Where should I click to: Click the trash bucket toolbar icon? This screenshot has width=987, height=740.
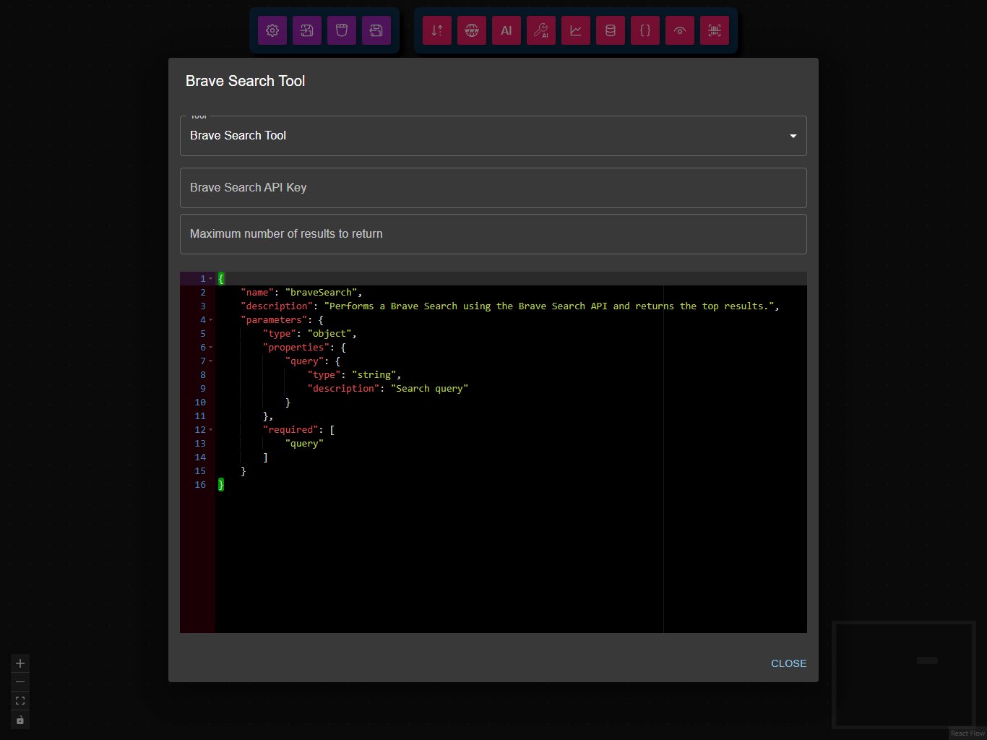[x=342, y=30]
